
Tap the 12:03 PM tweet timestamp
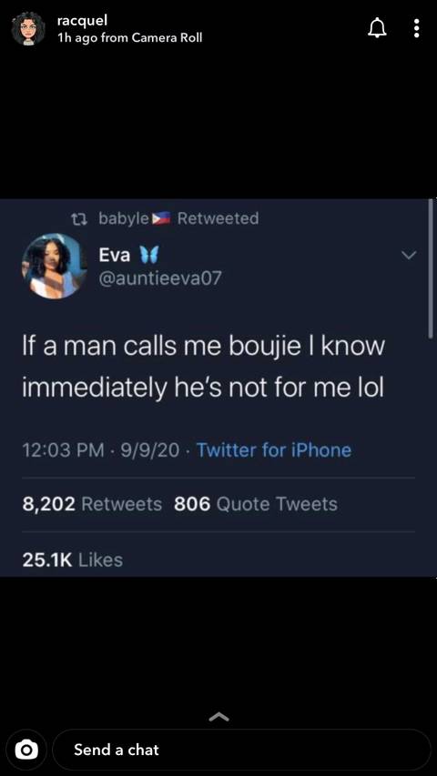click(64, 450)
